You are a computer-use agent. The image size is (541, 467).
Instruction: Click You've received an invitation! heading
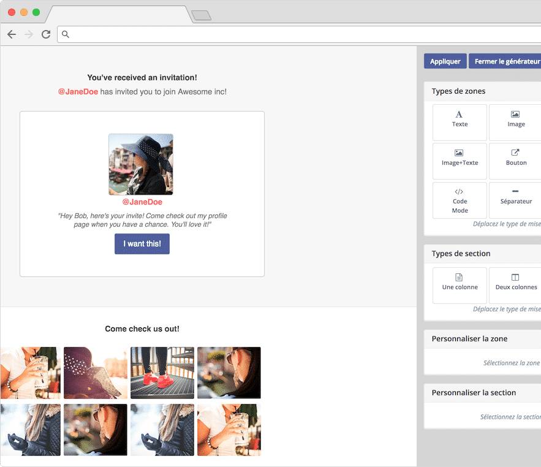click(x=142, y=78)
